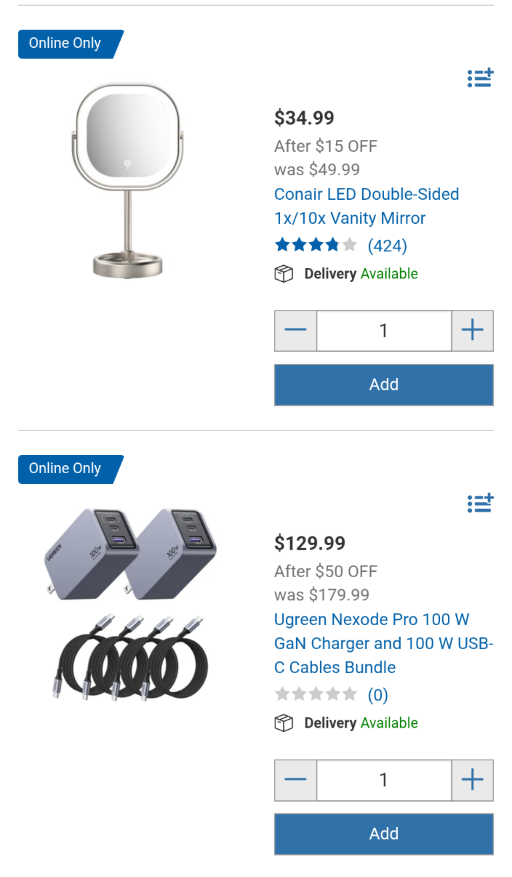
Task: Decrease Conair mirror quantity with minus
Action: [x=295, y=331]
